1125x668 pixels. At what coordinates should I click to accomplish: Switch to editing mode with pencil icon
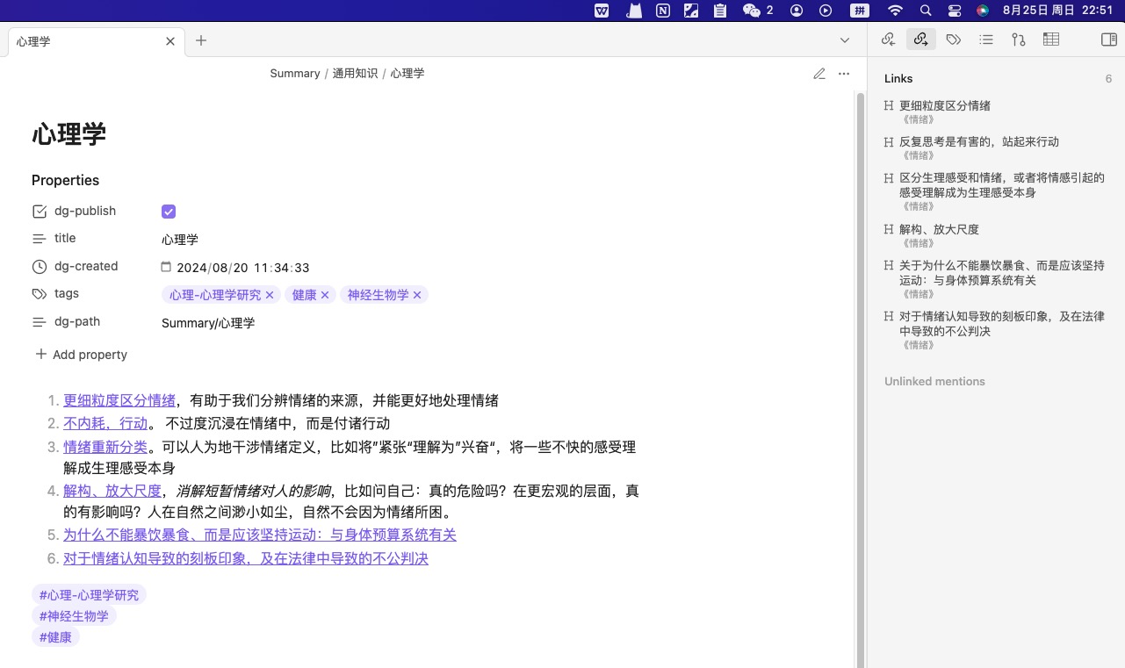coord(819,74)
